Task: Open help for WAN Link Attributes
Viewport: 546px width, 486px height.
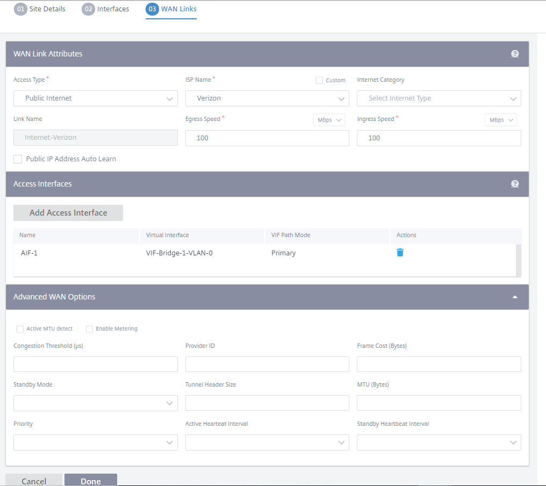Action: pyautogui.click(x=515, y=54)
